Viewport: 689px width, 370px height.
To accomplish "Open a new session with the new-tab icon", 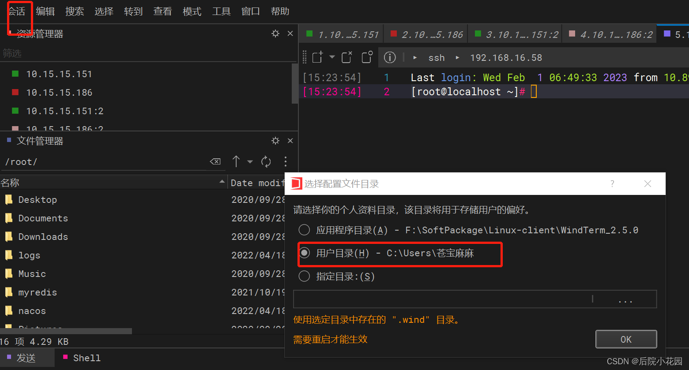I will click(316, 57).
